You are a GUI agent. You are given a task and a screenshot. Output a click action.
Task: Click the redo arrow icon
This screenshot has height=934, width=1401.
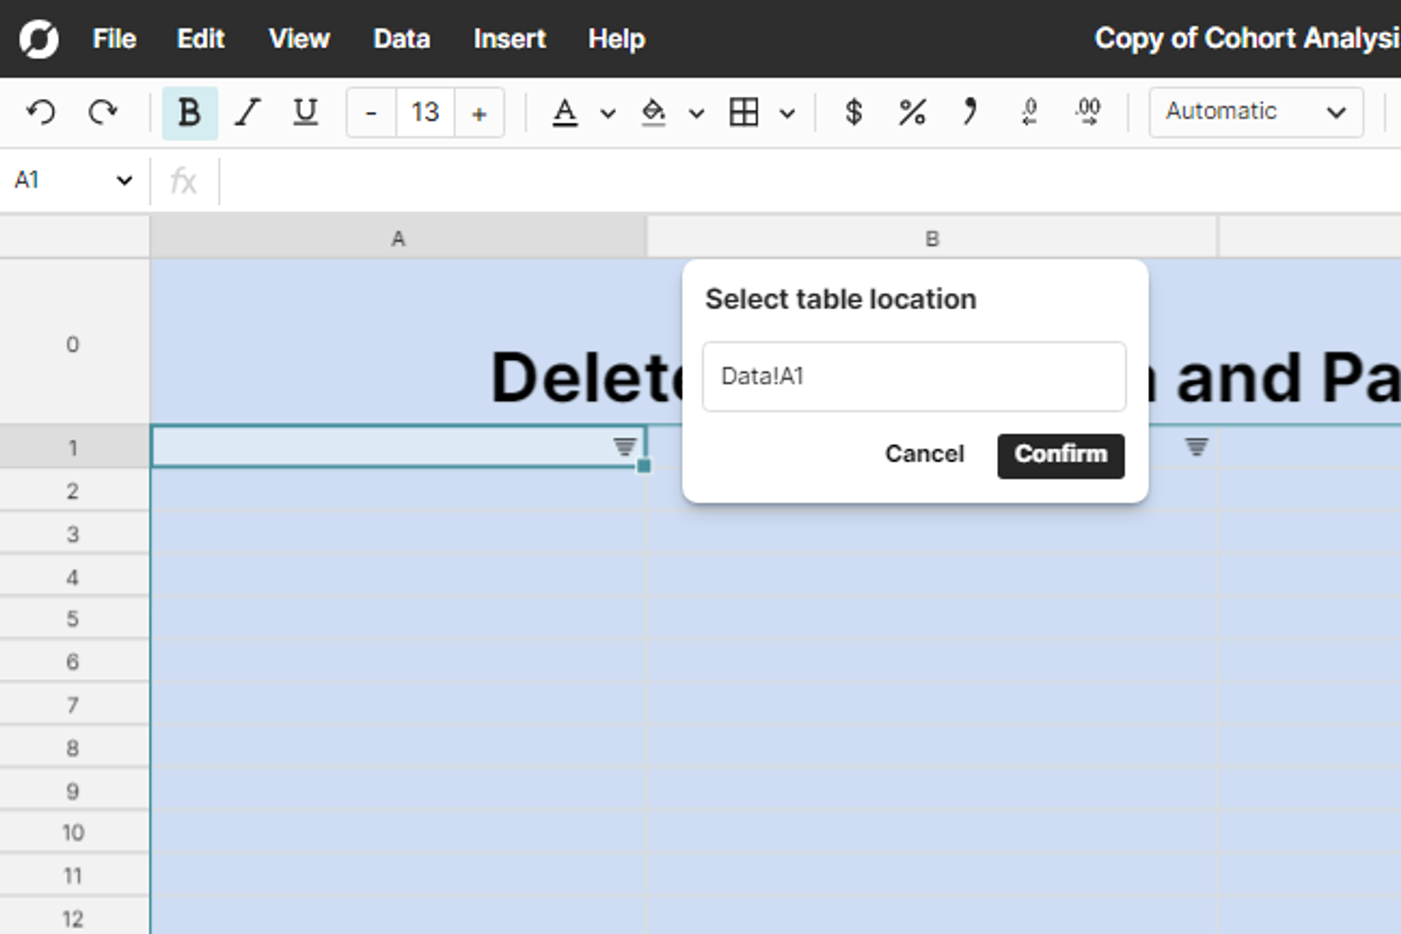103,112
